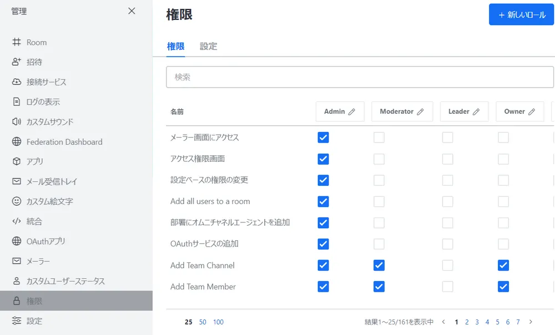Click the アプリ cube icon

[17, 161]
